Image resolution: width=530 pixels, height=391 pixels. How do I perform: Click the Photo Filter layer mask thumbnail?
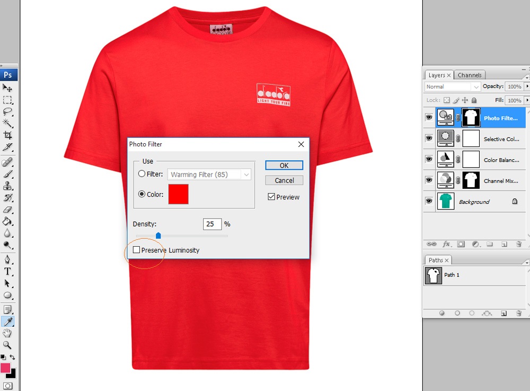coord(471,117)
